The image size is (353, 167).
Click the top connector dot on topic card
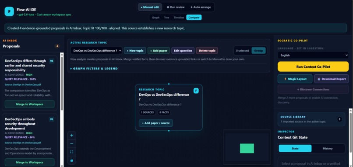point(169,84)
